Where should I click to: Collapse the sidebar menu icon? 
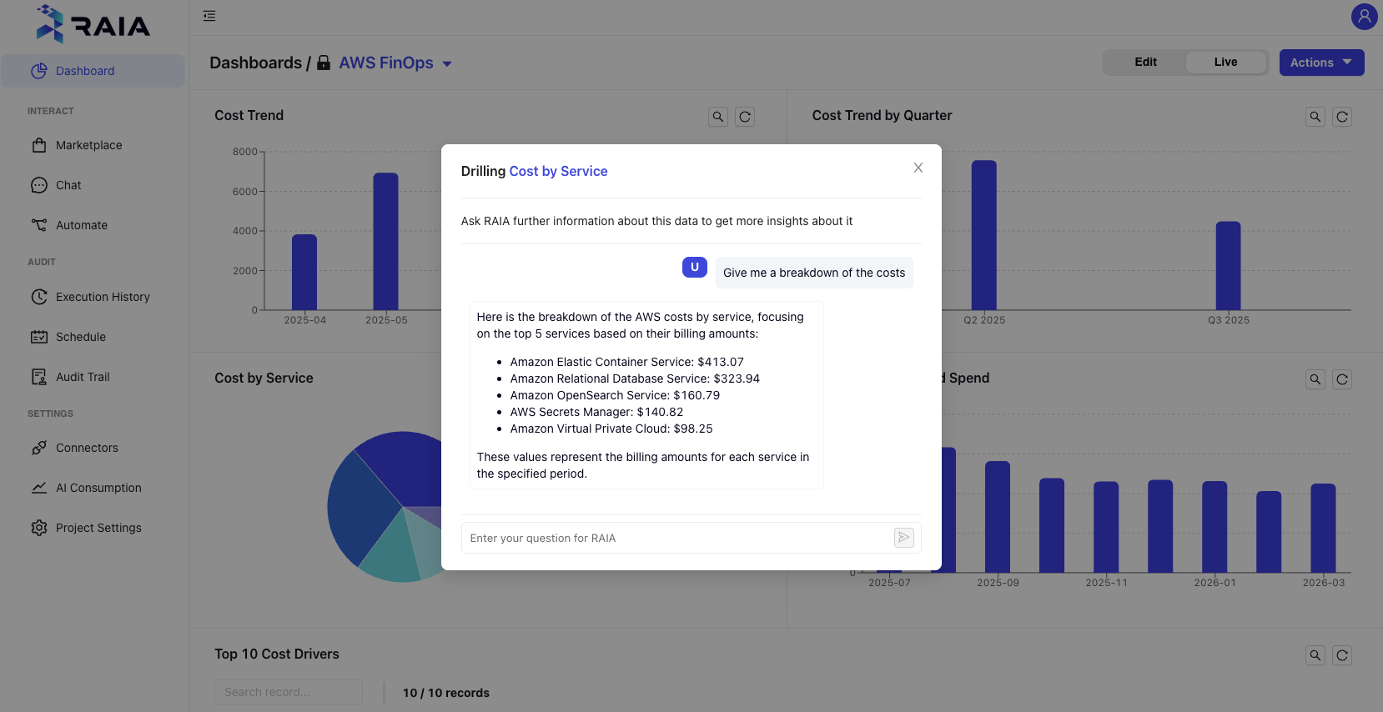(x=209, y=16)
